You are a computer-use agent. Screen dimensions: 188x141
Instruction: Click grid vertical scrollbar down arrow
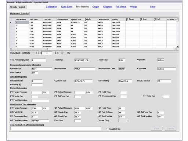(x=177, y=47)
